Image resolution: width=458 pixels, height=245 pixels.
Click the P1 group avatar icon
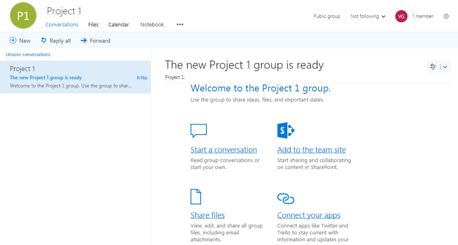click(x=23, y=16)
